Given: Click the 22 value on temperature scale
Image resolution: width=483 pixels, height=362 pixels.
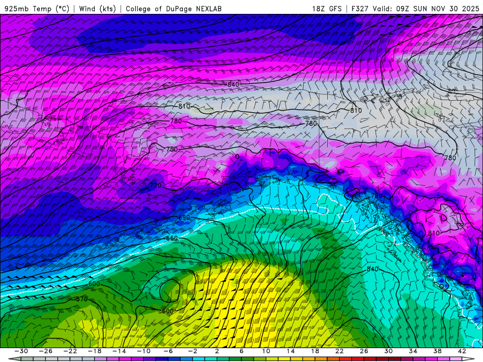Looking at the screenshot, I should [x=339, y=351].
